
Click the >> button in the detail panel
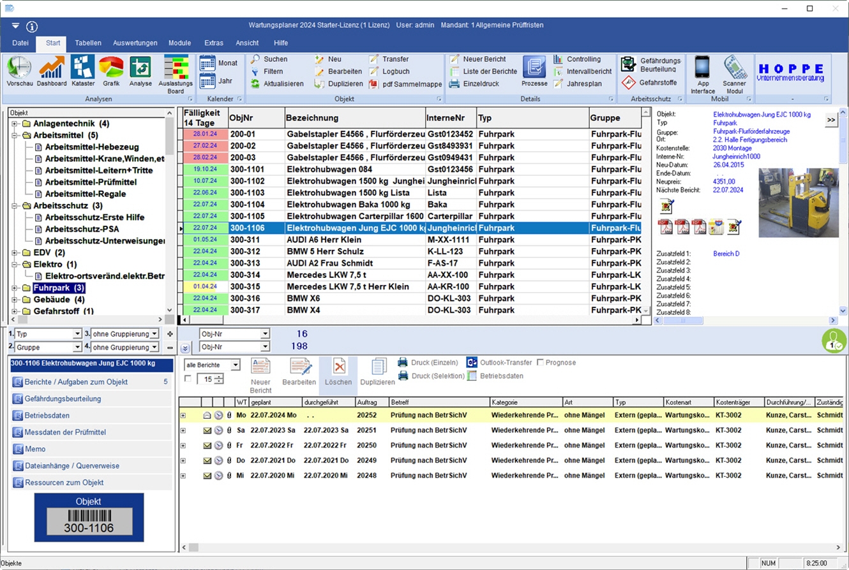point(831,119)
